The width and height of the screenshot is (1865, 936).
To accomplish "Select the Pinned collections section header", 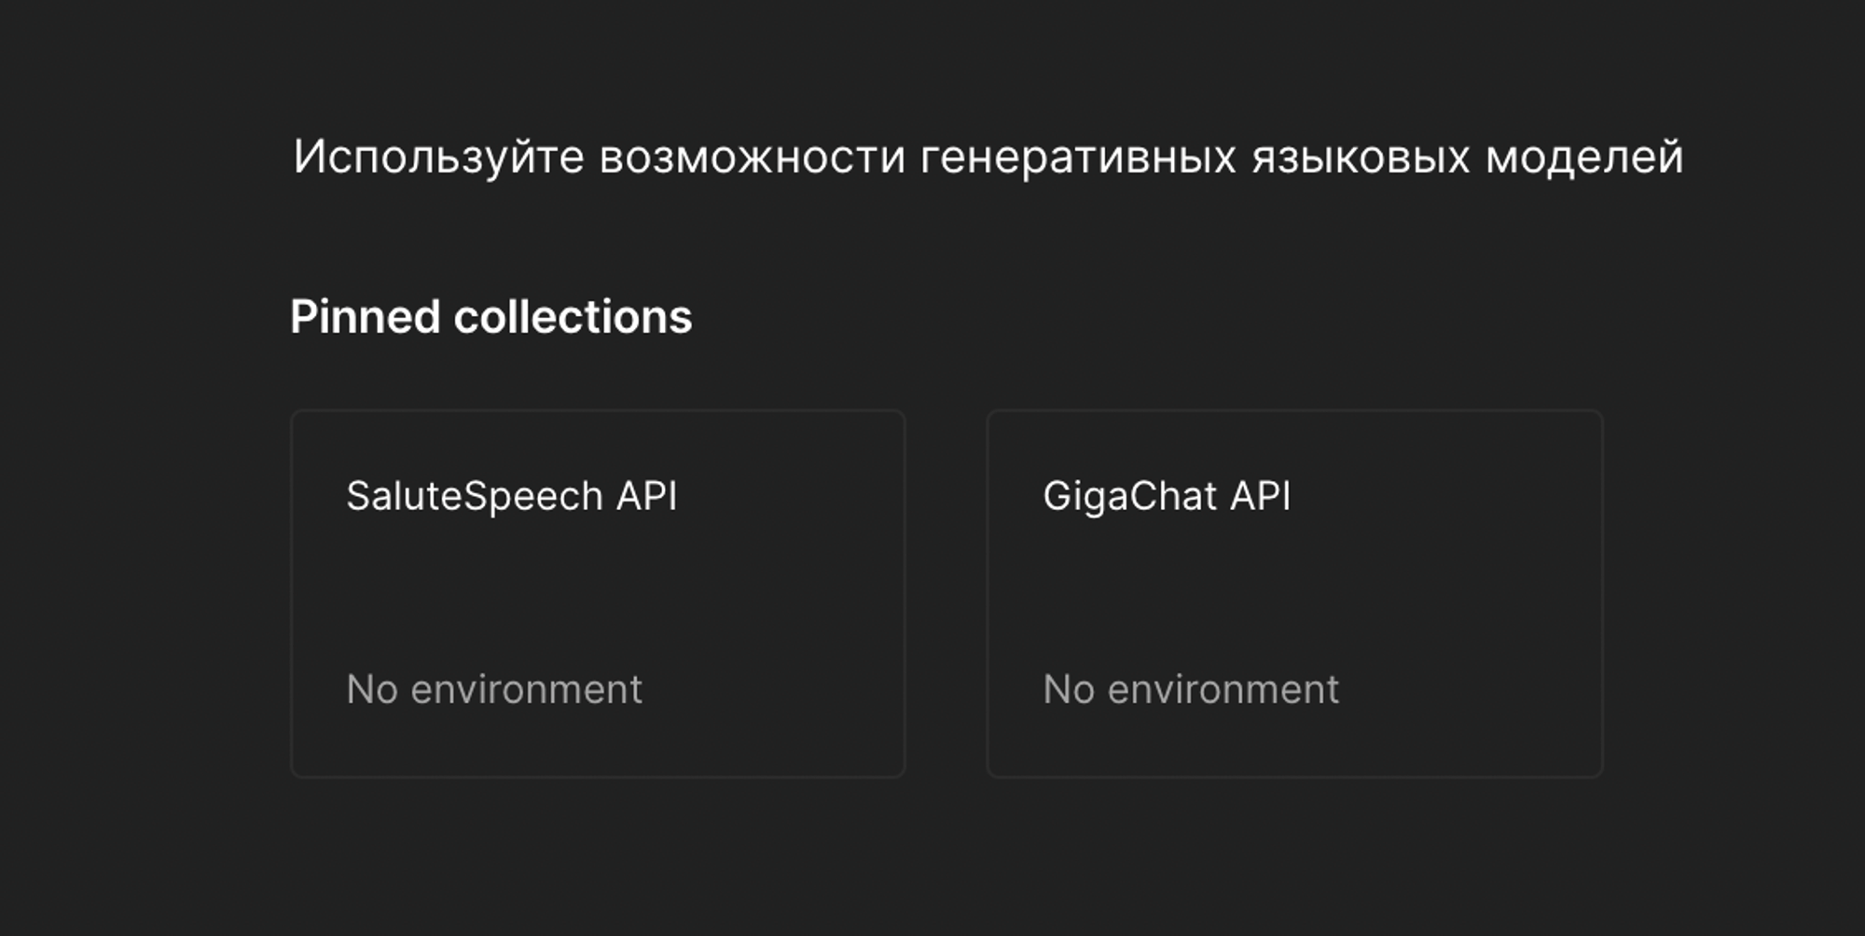I will (x=491, y=316).
